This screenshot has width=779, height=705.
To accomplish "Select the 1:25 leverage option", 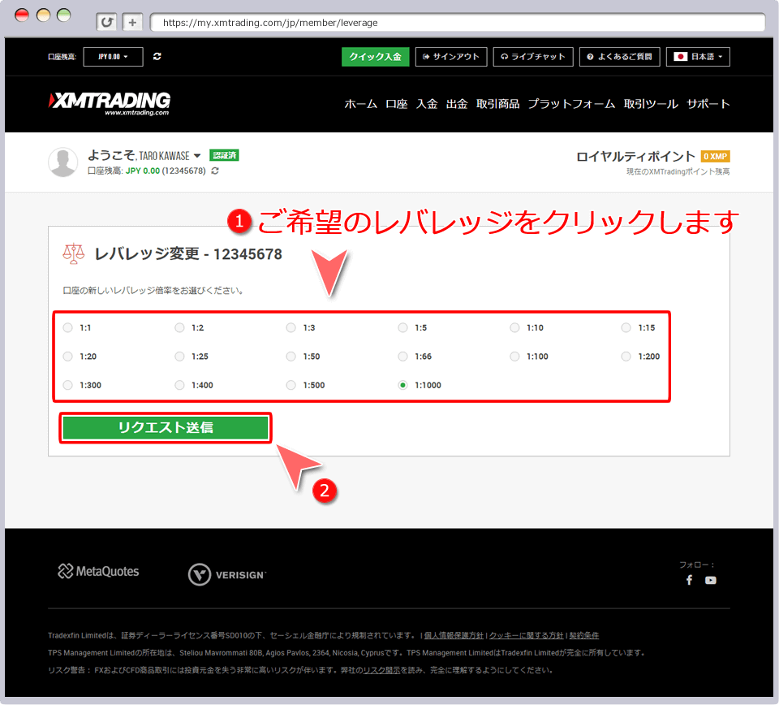I will 180,357.
